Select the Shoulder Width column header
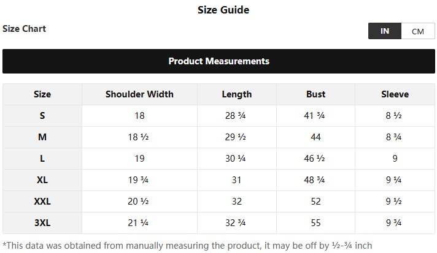The height and width of the screenshot is (253, 437). coord(139,94)
